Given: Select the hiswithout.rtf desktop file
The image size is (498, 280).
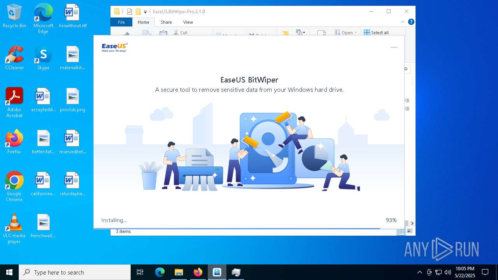Looking at the screenshot, I should 73,16.
